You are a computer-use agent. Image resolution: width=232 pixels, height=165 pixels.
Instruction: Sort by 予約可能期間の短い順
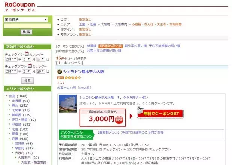[x=164, y=46]
